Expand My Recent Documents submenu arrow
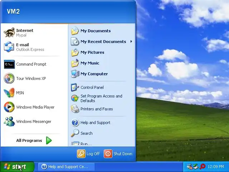Viewport: 229px width, 172px height. click(131, 42)
